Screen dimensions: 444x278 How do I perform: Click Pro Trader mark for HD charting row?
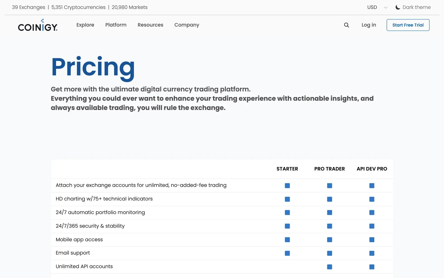329,199
